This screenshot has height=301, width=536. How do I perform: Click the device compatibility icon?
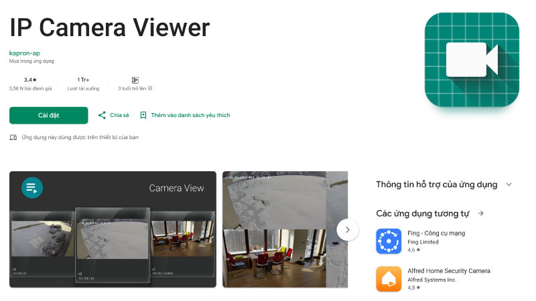click(13, 137)
